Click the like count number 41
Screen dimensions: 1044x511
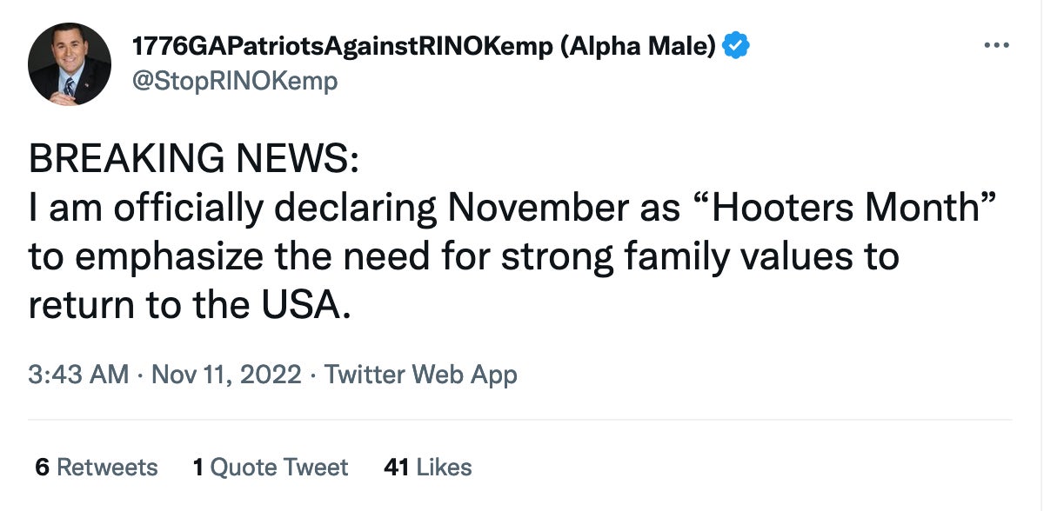(x=396, y=467)
